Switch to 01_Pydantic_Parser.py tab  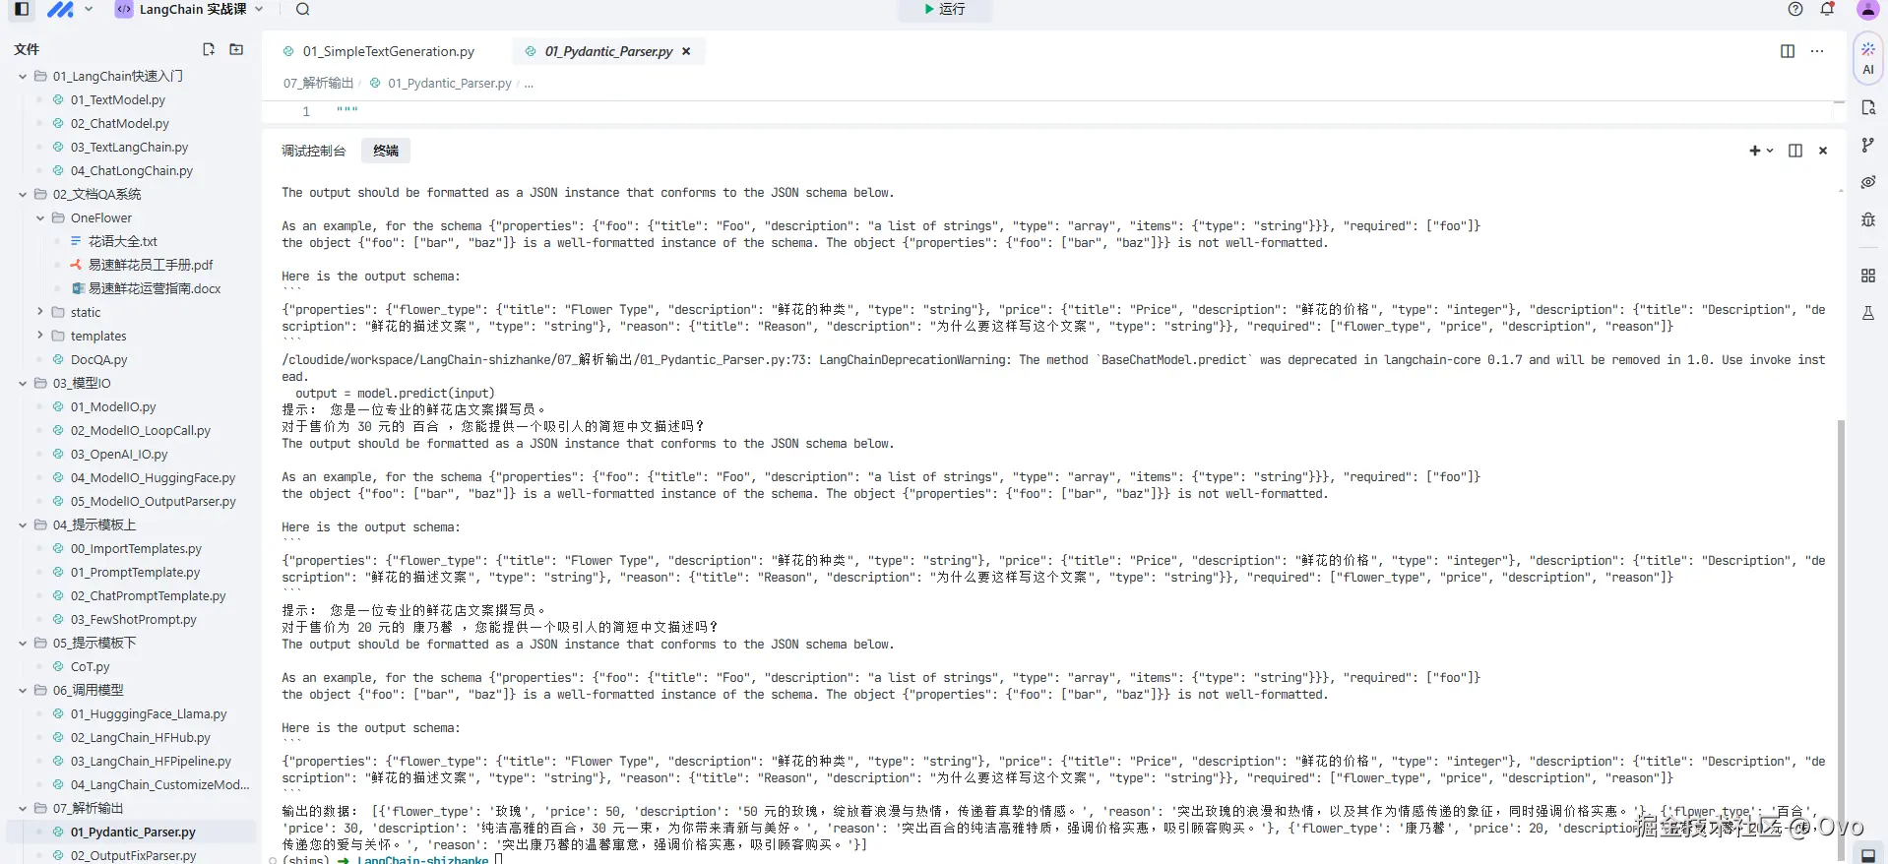coord(608,51)
